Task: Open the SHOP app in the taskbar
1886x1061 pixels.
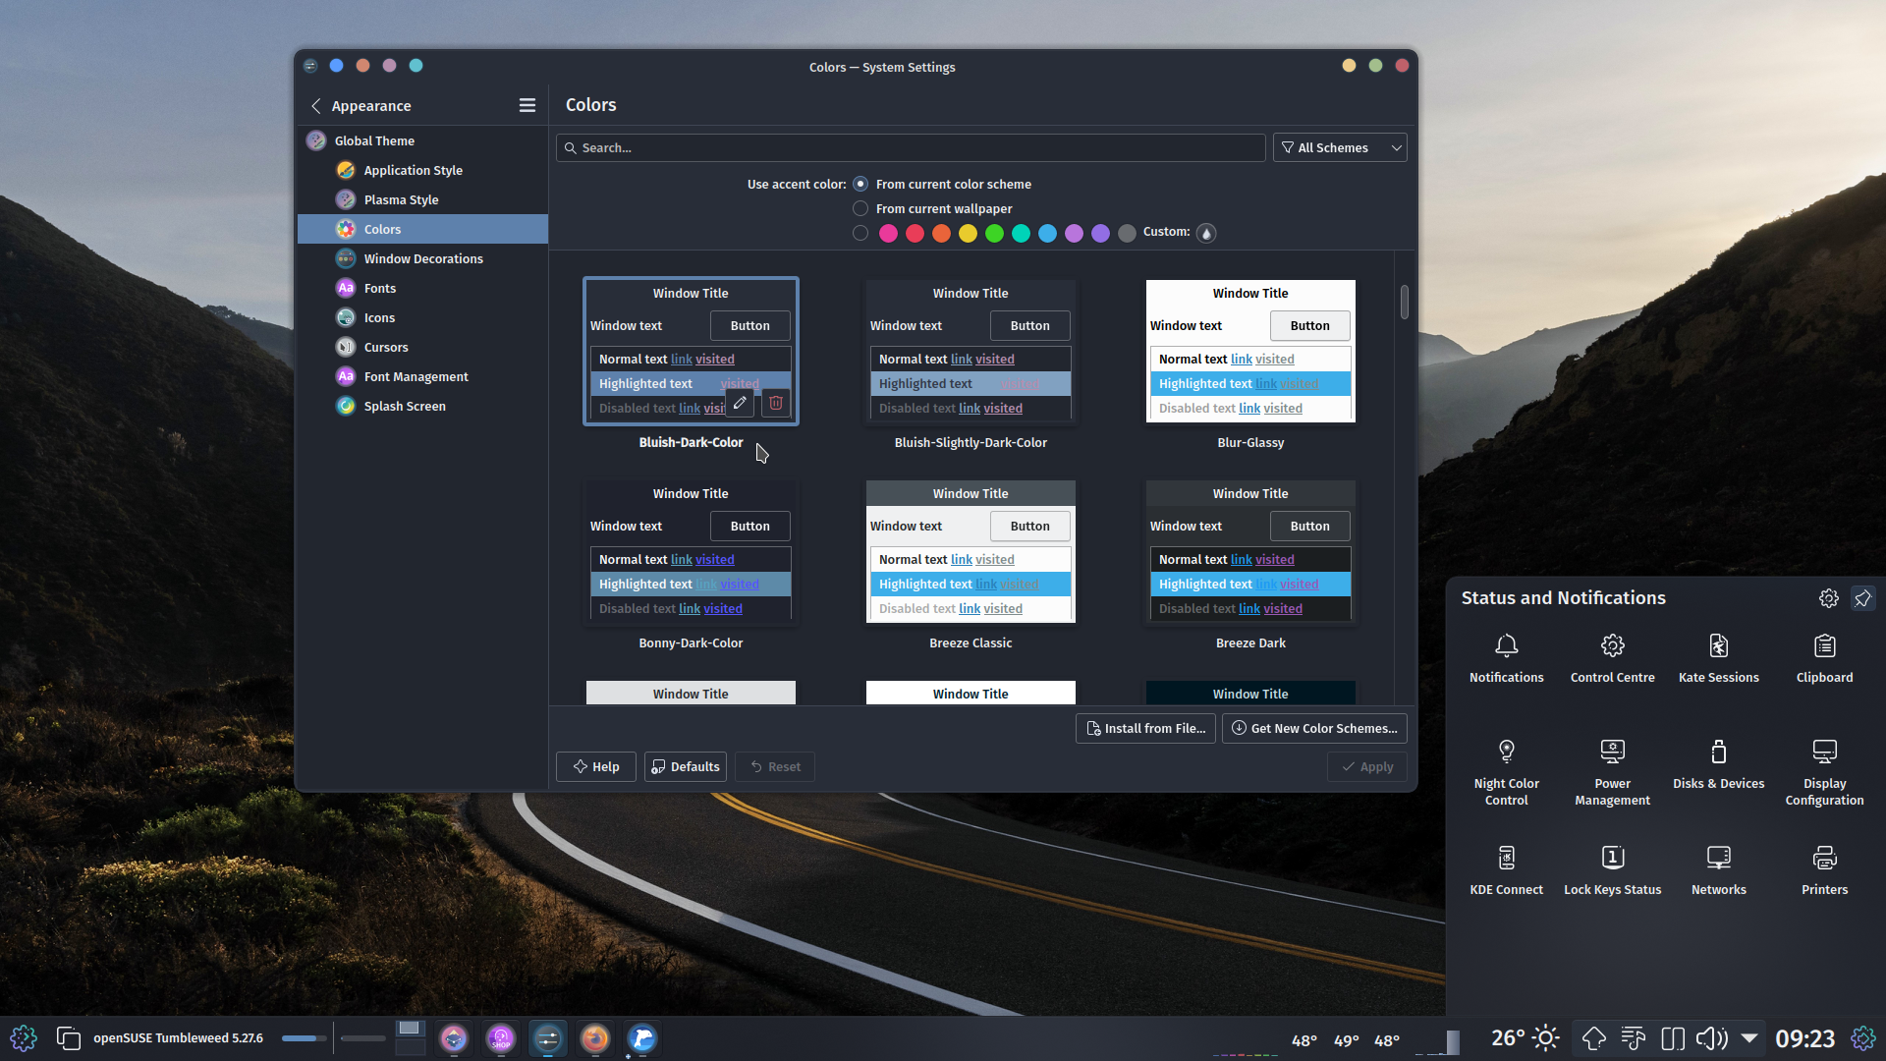Action: pos(501,1037)
